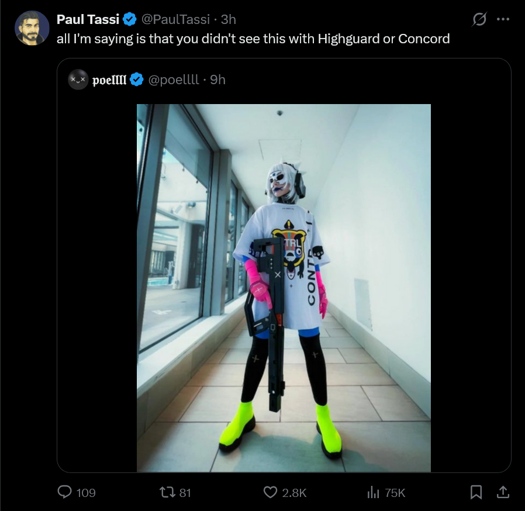Click the tweet text about Highguard or Concord
Image resolution: width=525 pixels, height=511 pixels.
253,39
